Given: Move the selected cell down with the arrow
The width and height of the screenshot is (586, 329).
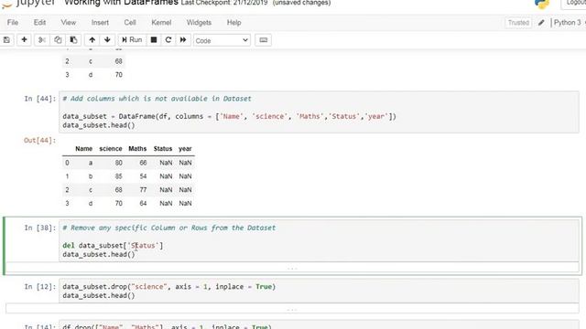Looking at the screenshot, I should (107, 40).
